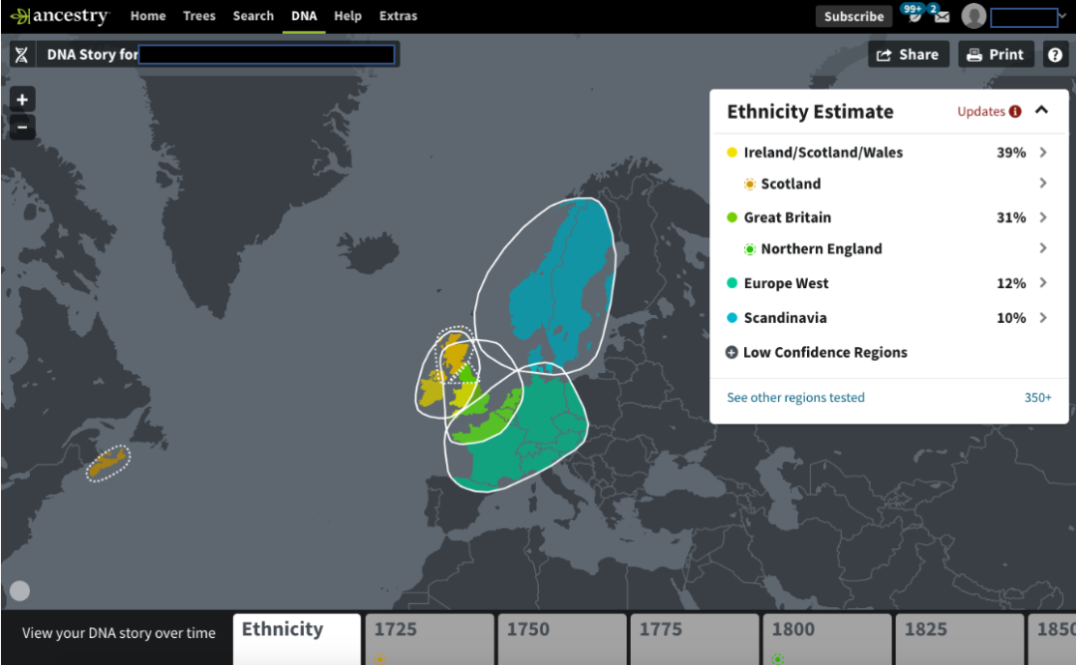This screenshot has height=665, width=1076.
Task: Open See other regions tested link
Action: (795, 397)
